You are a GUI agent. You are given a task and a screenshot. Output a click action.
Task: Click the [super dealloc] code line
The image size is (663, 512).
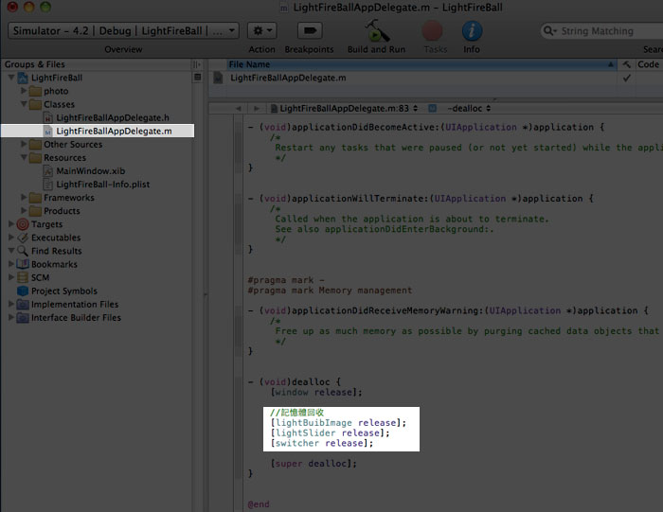click(x=314, y=464)
